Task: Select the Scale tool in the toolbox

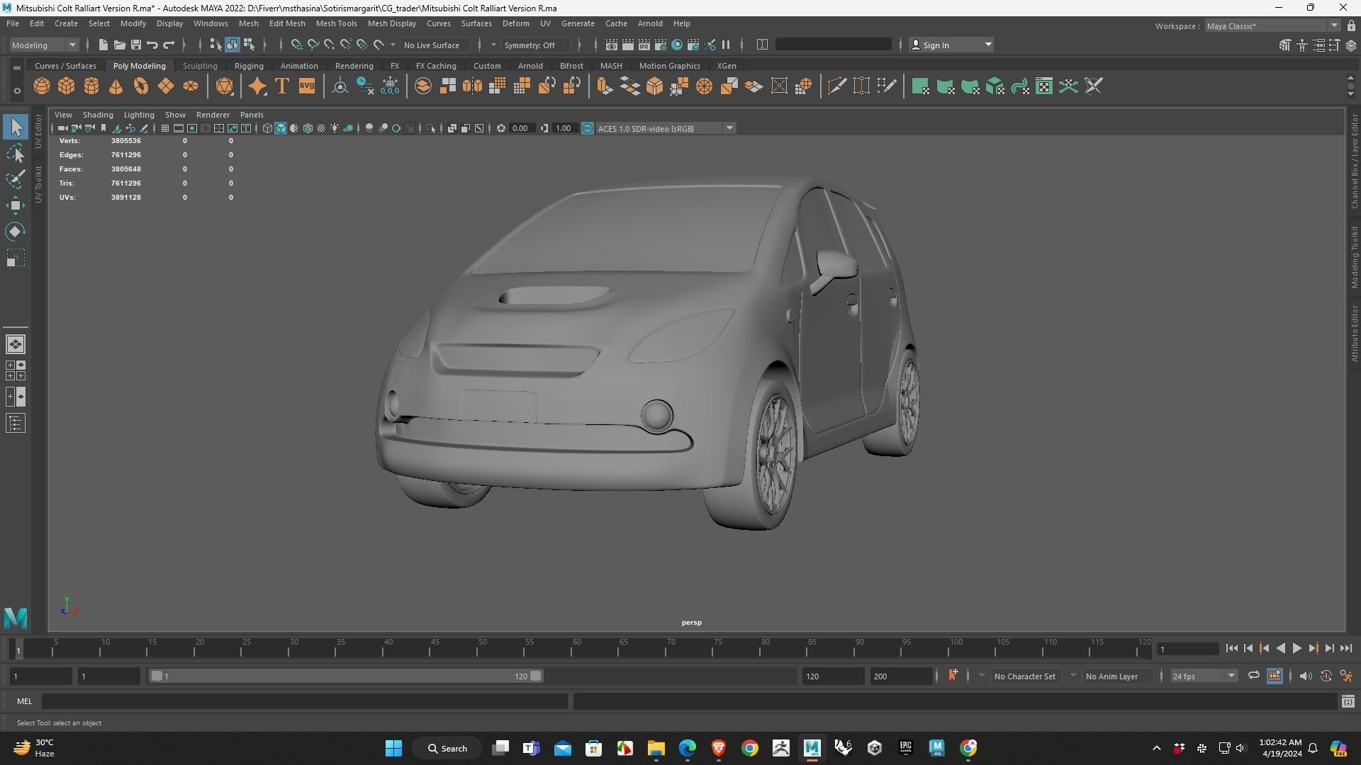Action: (x=16, y=258)
